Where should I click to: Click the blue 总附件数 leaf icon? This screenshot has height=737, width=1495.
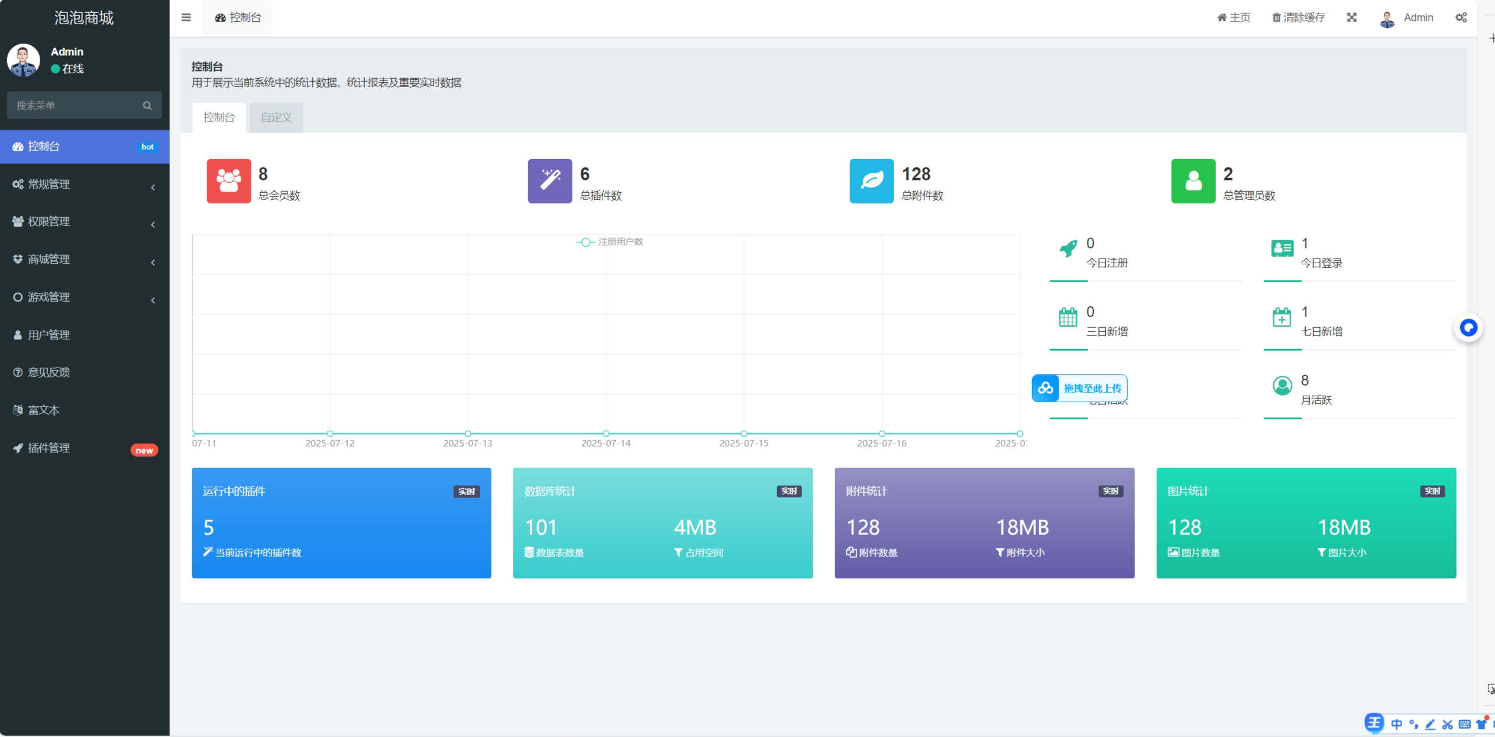[872, 181]
